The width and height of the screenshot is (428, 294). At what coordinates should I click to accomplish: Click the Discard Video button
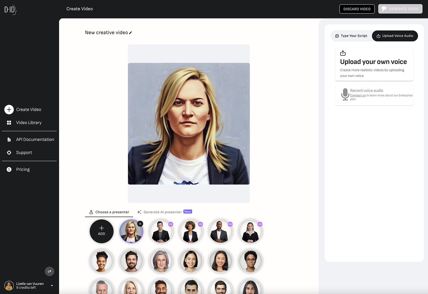357,9
